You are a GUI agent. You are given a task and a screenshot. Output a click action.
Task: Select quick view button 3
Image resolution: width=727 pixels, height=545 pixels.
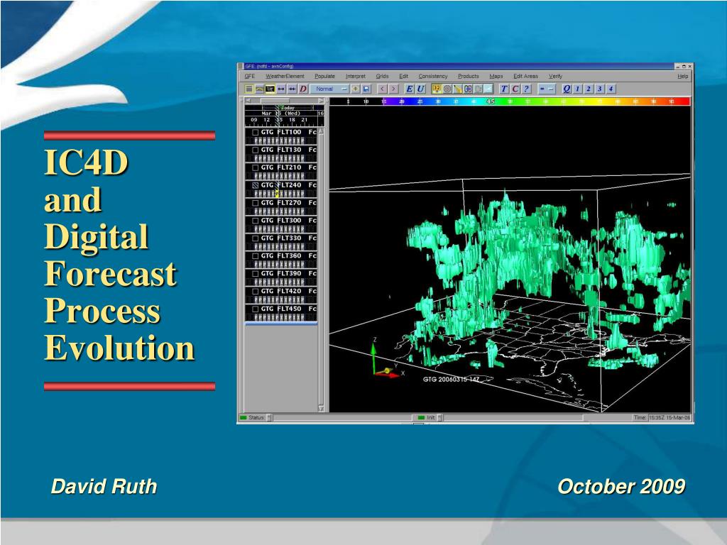coord(599,89)
